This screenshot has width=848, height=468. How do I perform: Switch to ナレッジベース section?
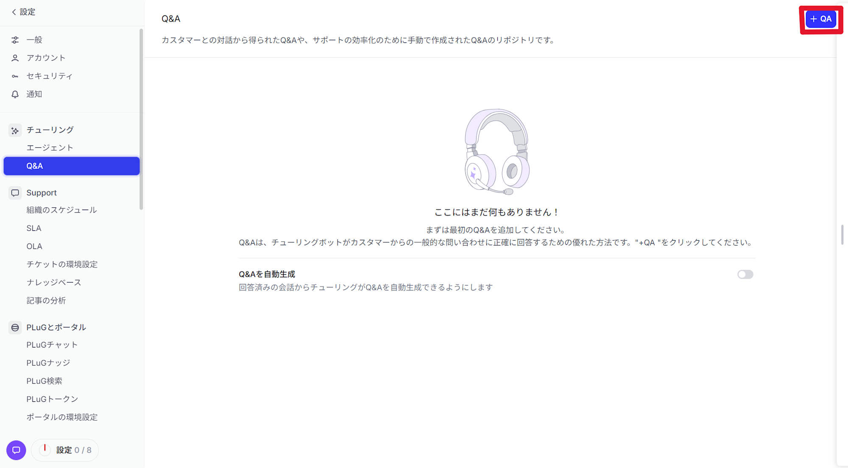[53, 282]
